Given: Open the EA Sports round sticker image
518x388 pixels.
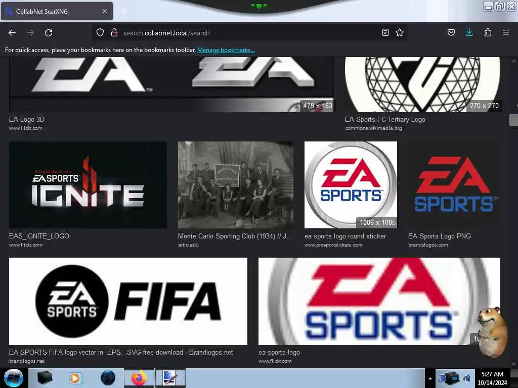Looking at the screenshot, I should coord(351,185).
